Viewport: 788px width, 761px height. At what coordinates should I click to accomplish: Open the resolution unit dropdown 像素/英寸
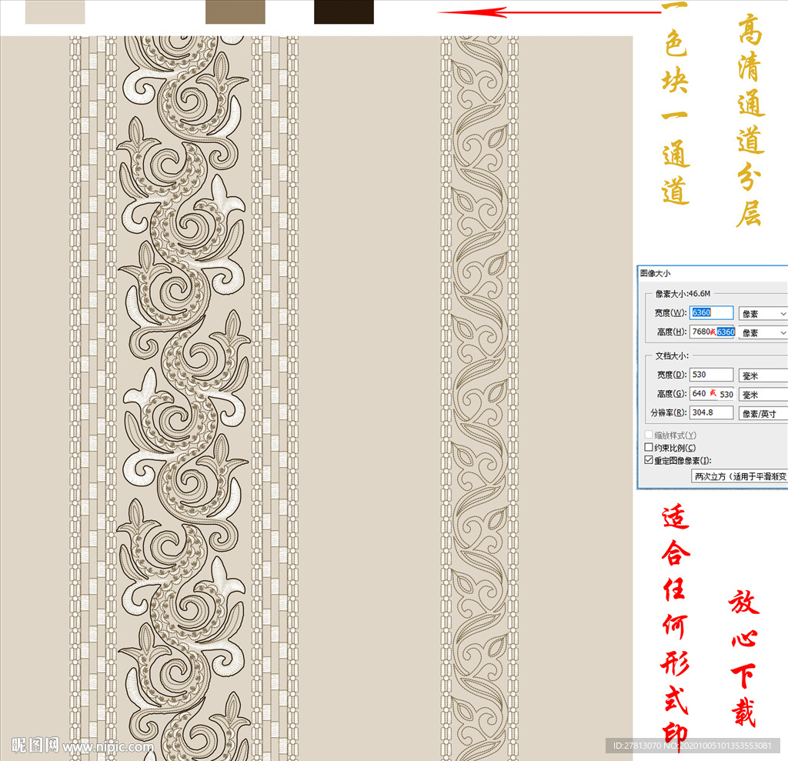click(x=763, y=414)
